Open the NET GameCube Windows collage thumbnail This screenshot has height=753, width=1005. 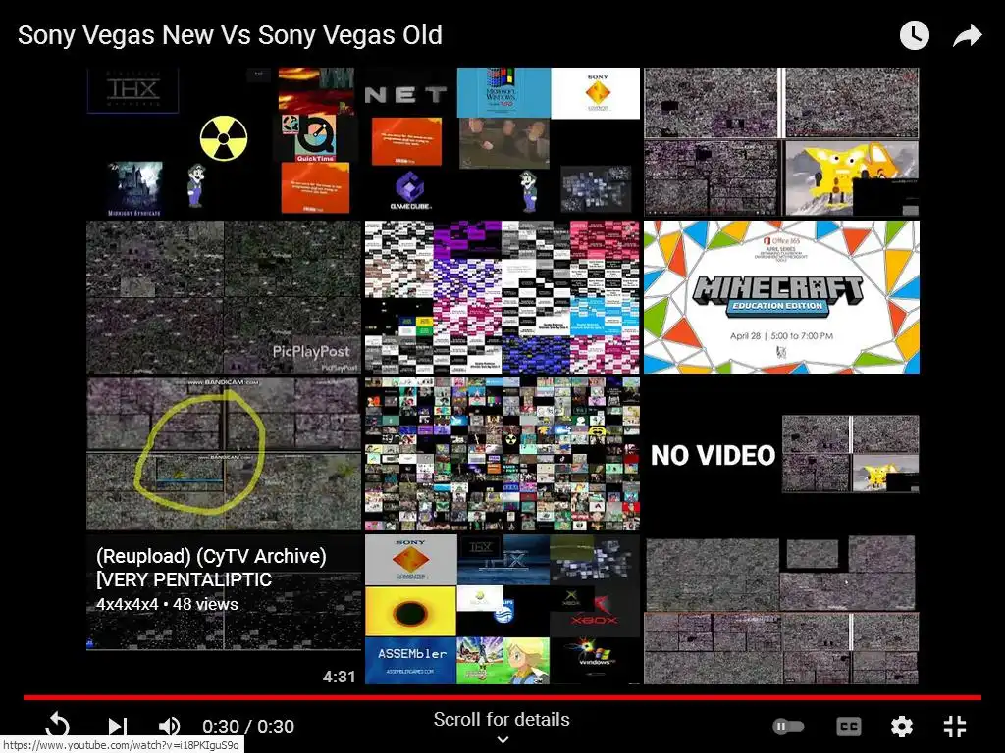click(502, 142)
